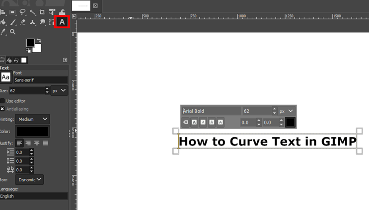Select the Free Select lasso tool
Viewport: 369px width, 210px height.
[23, 12]
